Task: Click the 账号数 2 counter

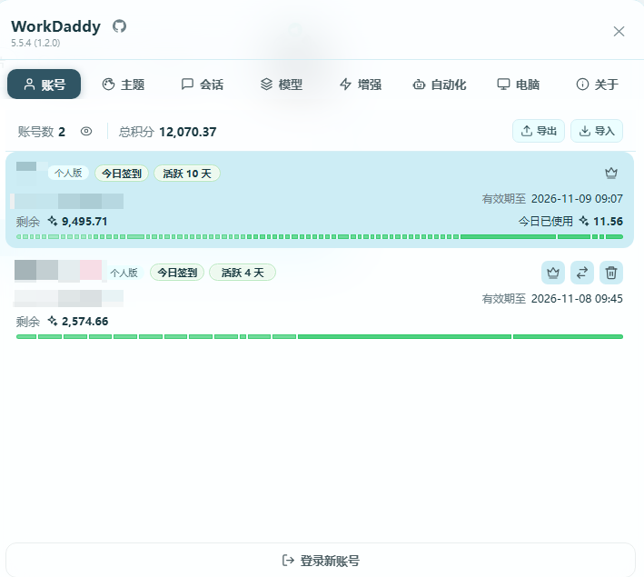Action: click(x=42, y=132)
